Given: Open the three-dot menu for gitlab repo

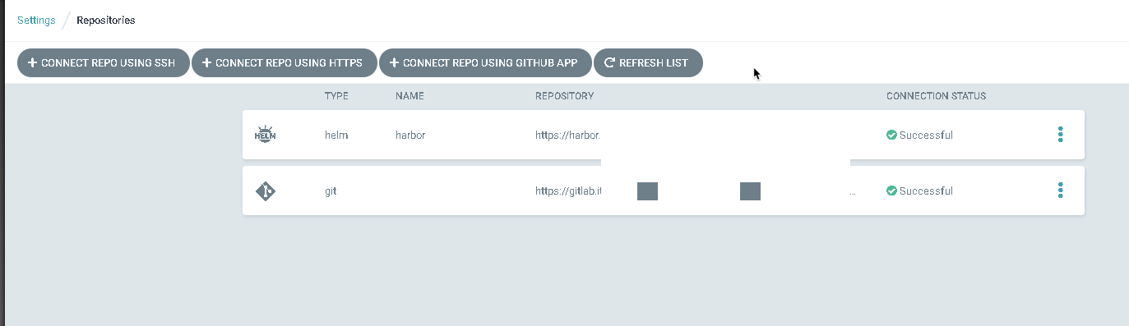Looking at the screenshot, I should click(1060, 191).
